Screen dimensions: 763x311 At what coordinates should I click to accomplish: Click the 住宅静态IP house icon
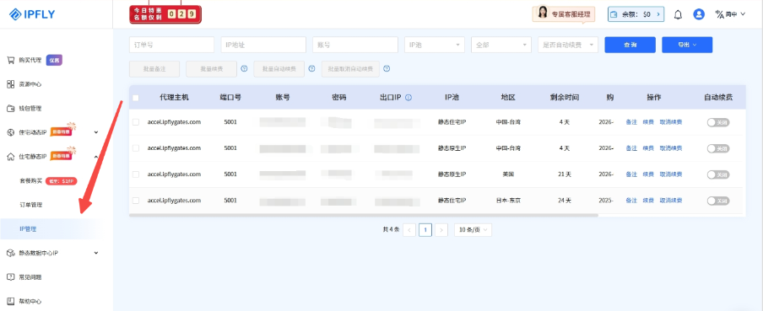(x=11, y=157)
